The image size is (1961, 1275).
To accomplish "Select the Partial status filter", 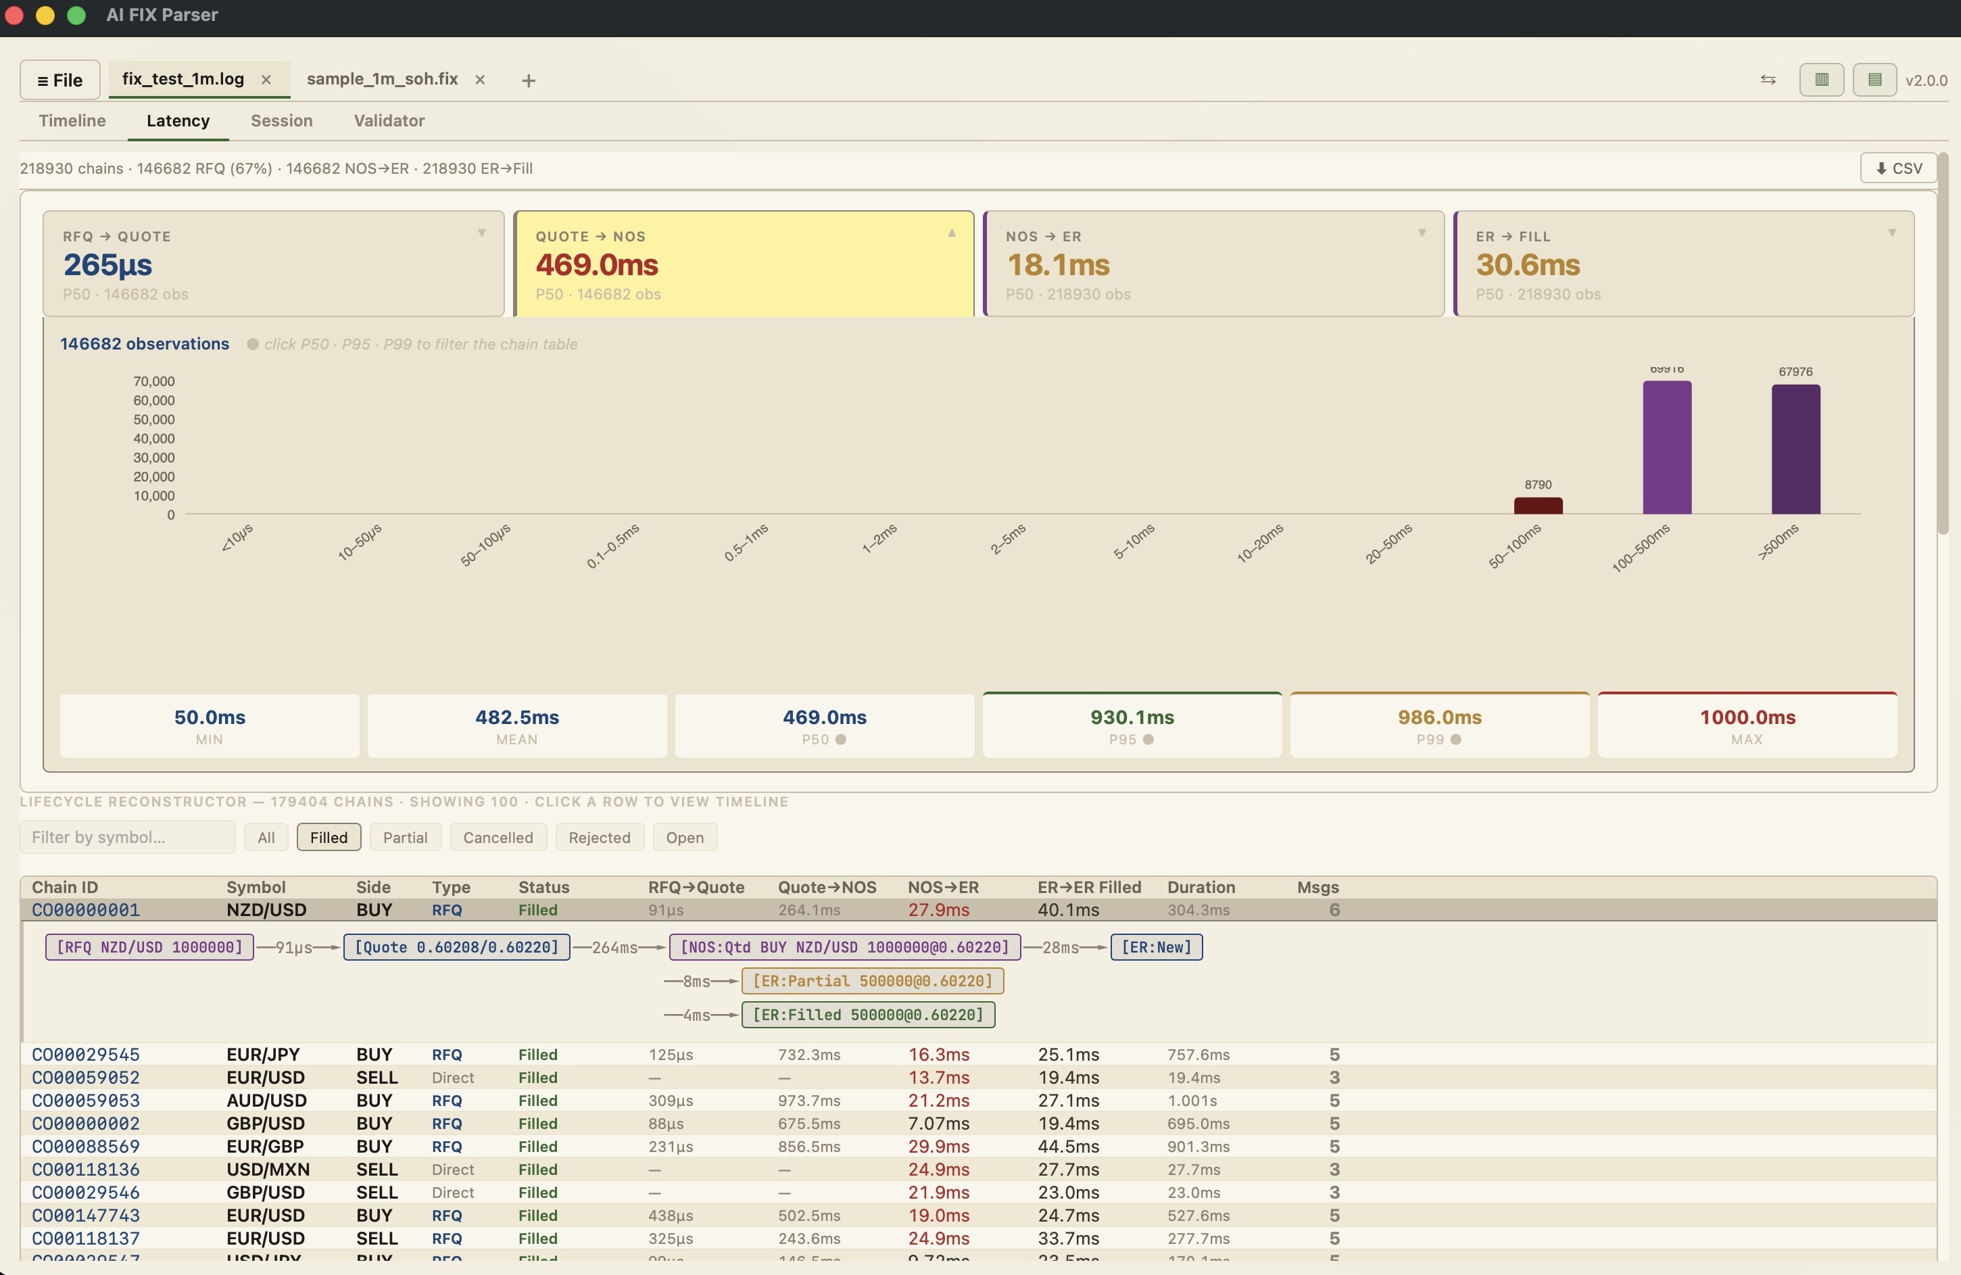I will pyautogui.click(x=406, y=838).
